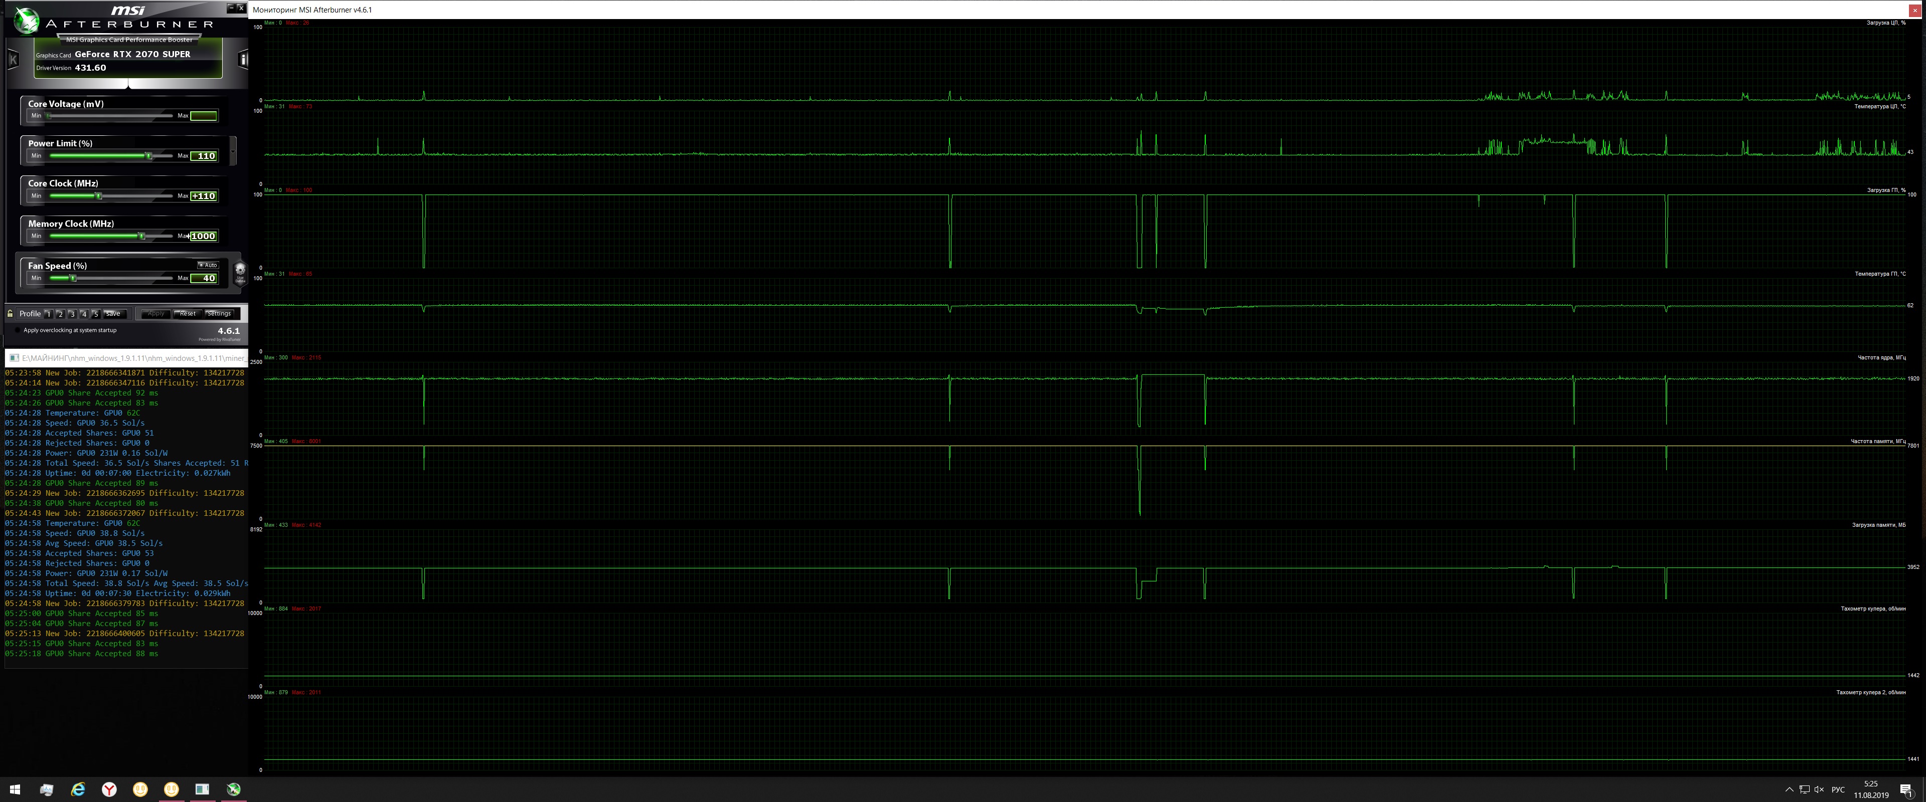
Task: Open the Task Manager taskbar icon
Action: (46, 789)
